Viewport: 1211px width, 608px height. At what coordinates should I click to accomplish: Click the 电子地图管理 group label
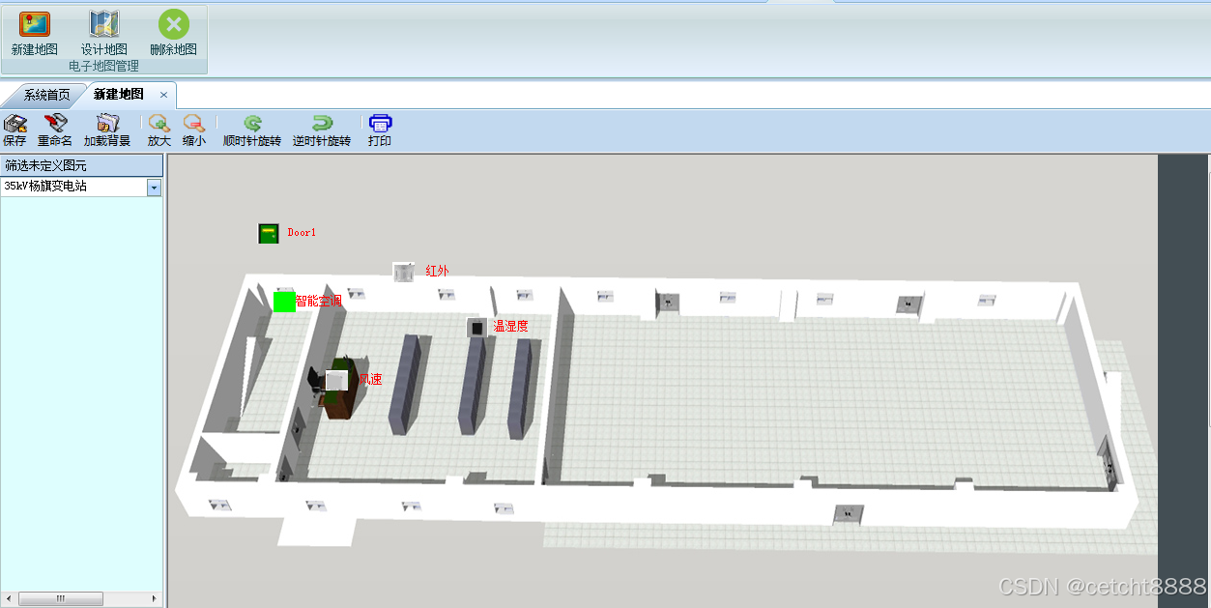tap(103, 66)
